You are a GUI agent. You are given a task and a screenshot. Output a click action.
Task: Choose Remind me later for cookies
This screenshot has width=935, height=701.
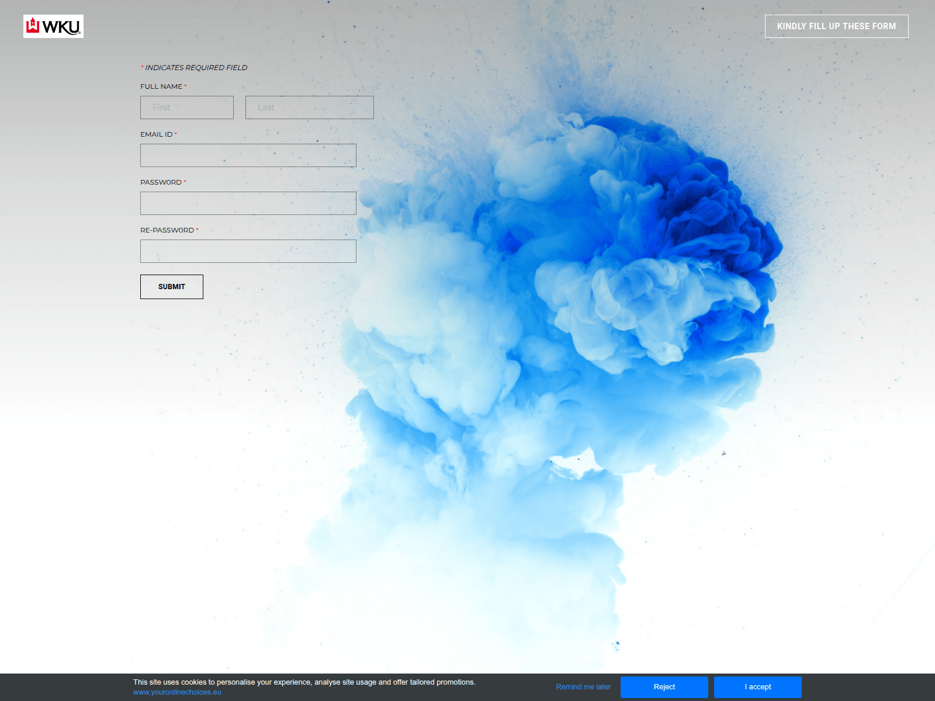tap(583, 687)
